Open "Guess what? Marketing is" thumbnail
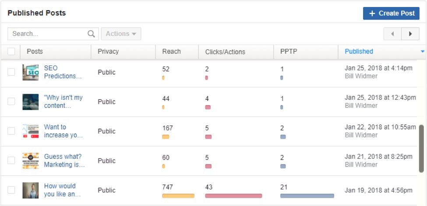 (x=30, y=161)
